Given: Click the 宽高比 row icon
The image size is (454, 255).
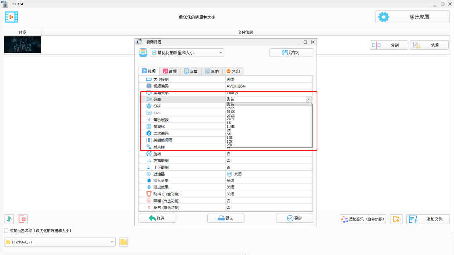Looking at the screenshot, I should (x=149, y=127).
